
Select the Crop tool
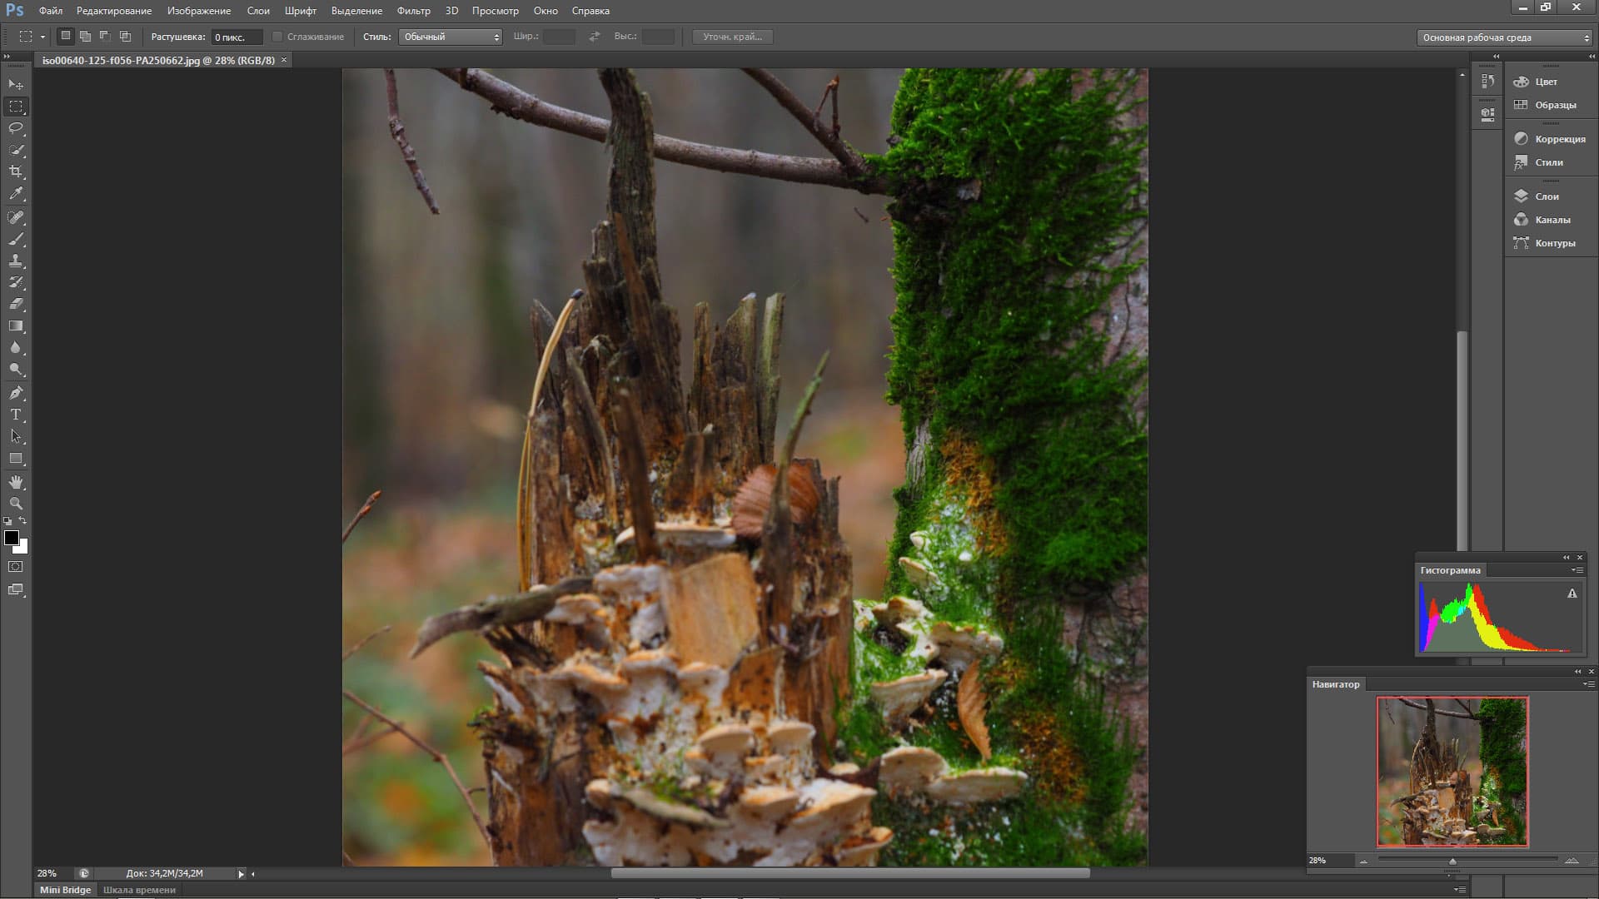16,171
